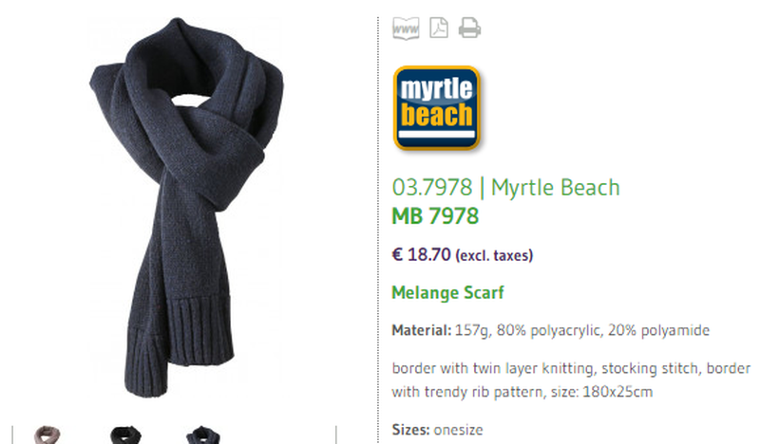Click the € 18.70 price text
Viewport: 760px width, 444px height.
pos(421,254)
